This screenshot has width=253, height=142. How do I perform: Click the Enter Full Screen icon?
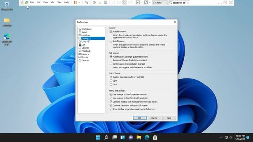[x=125, y=2]
